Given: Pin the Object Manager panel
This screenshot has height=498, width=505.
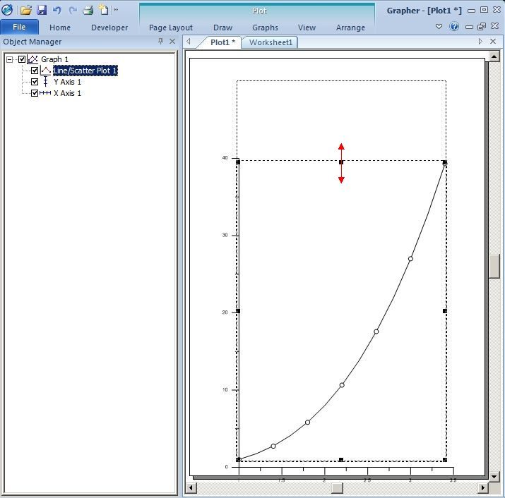Looking at the screenshot, I should (160, 41).
